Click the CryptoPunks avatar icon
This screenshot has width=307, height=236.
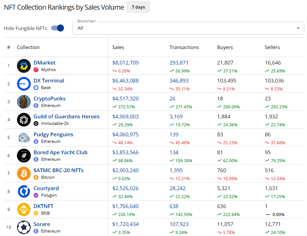point(24,102)
